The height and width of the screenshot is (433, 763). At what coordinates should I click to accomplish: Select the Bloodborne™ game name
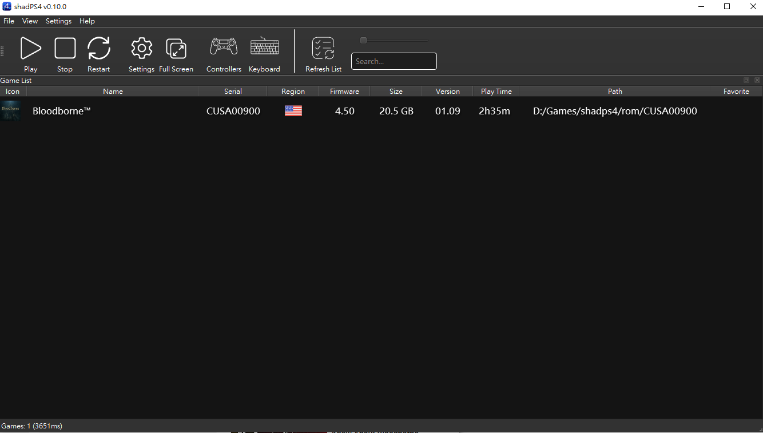[x=62, y=111]
